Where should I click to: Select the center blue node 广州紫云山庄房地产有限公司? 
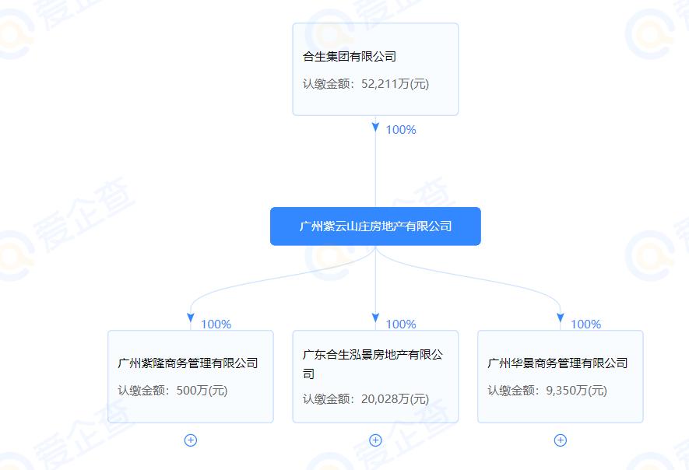pos(375,226)
